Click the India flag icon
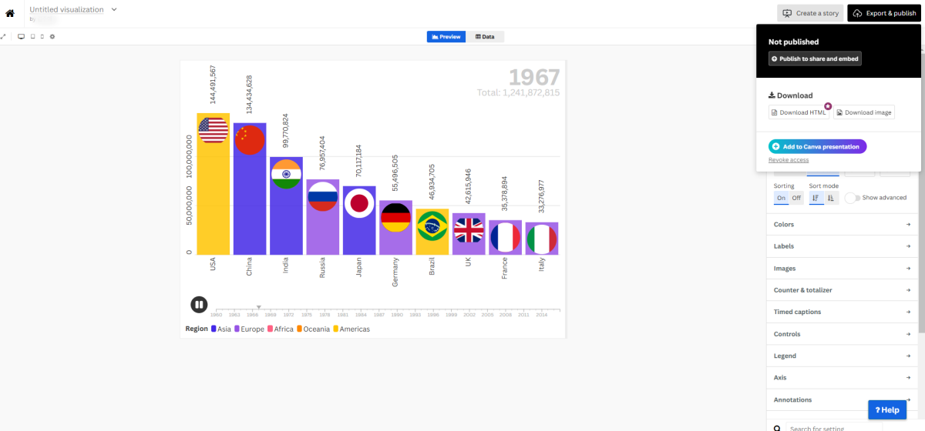Viewport: 925px width, 431px height. tap(286, 174)
